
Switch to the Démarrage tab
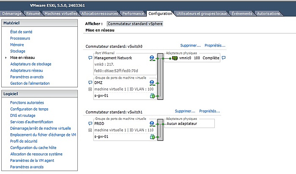click(12, 14)
